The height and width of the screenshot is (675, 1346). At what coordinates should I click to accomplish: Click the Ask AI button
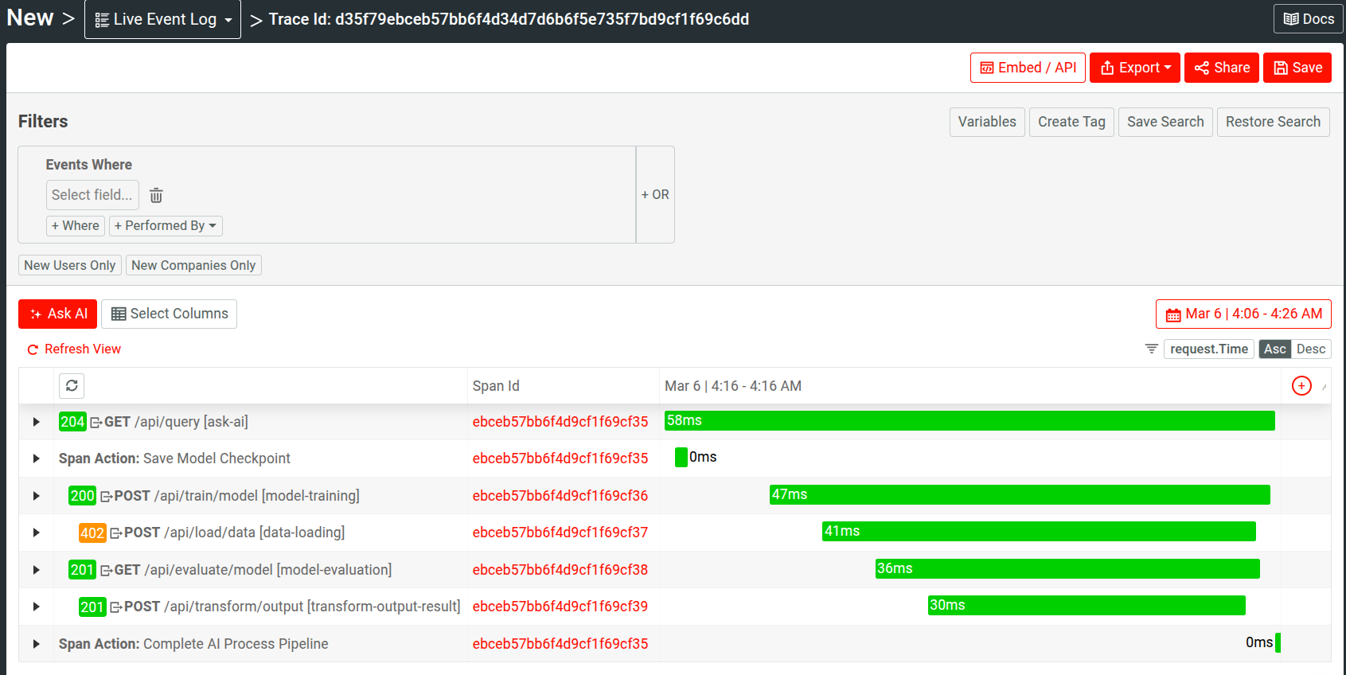point(57,314)
